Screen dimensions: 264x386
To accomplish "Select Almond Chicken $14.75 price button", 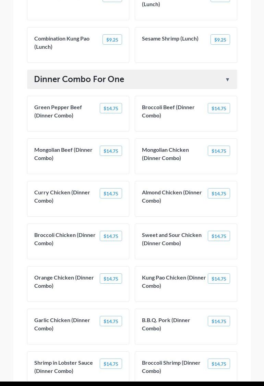I will click(x=219, y=194).
